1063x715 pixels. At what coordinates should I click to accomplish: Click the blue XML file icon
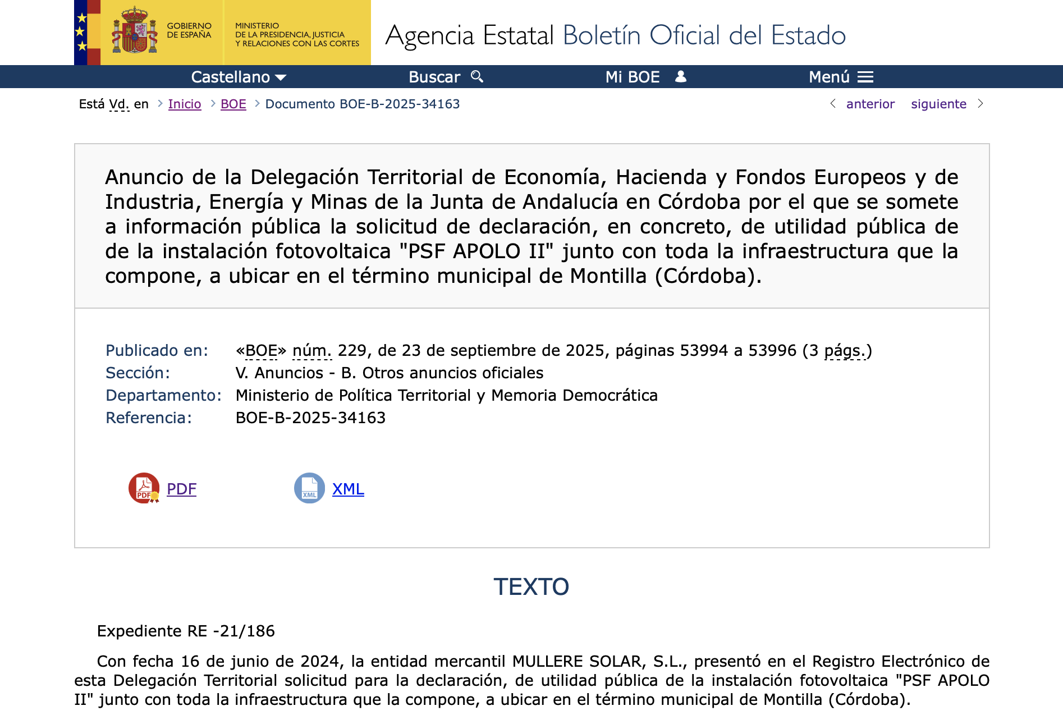click(x=309, y=488)
